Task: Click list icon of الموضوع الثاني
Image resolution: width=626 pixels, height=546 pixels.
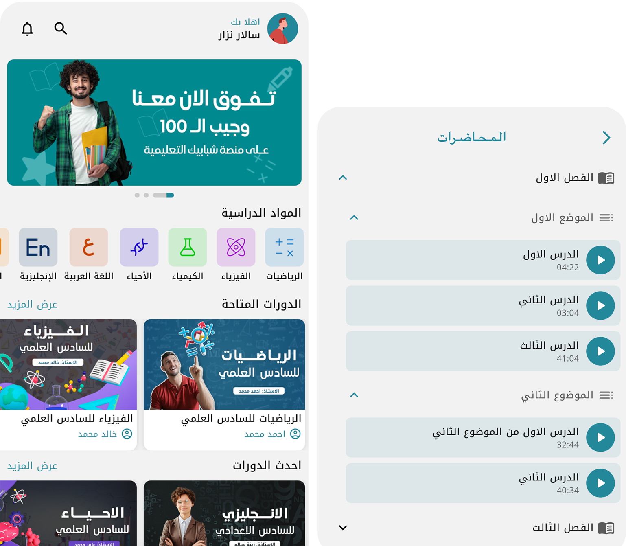Action: click(x=606, y=395)
